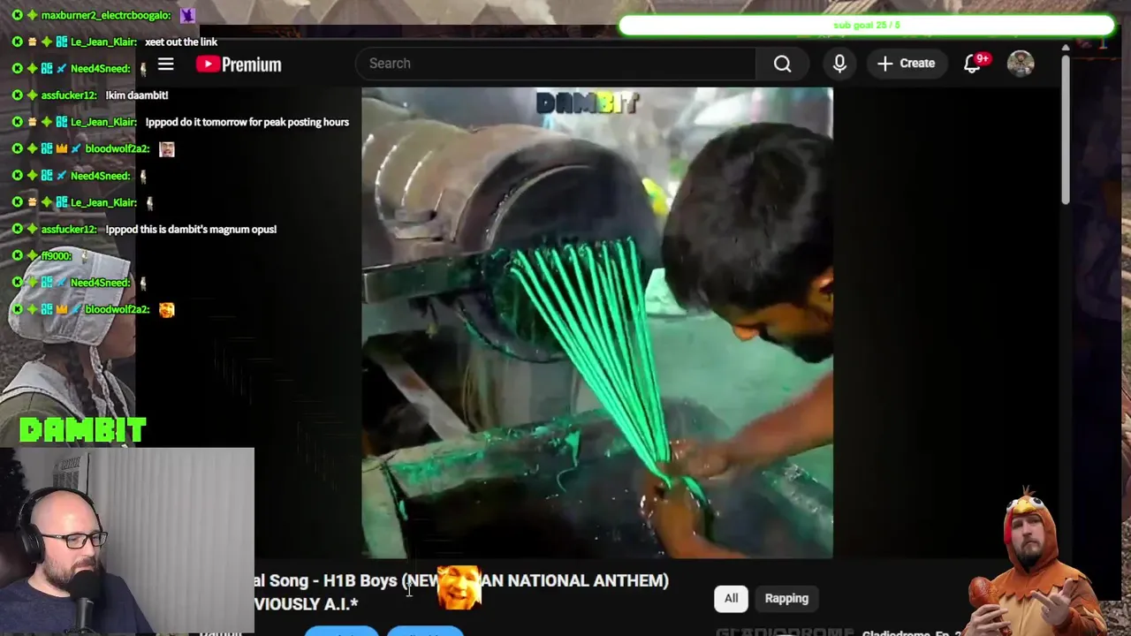Screen dimensions: 1131x636
Task: Click the page vertical scrollbar thumb
Action: click(1066, 129)
